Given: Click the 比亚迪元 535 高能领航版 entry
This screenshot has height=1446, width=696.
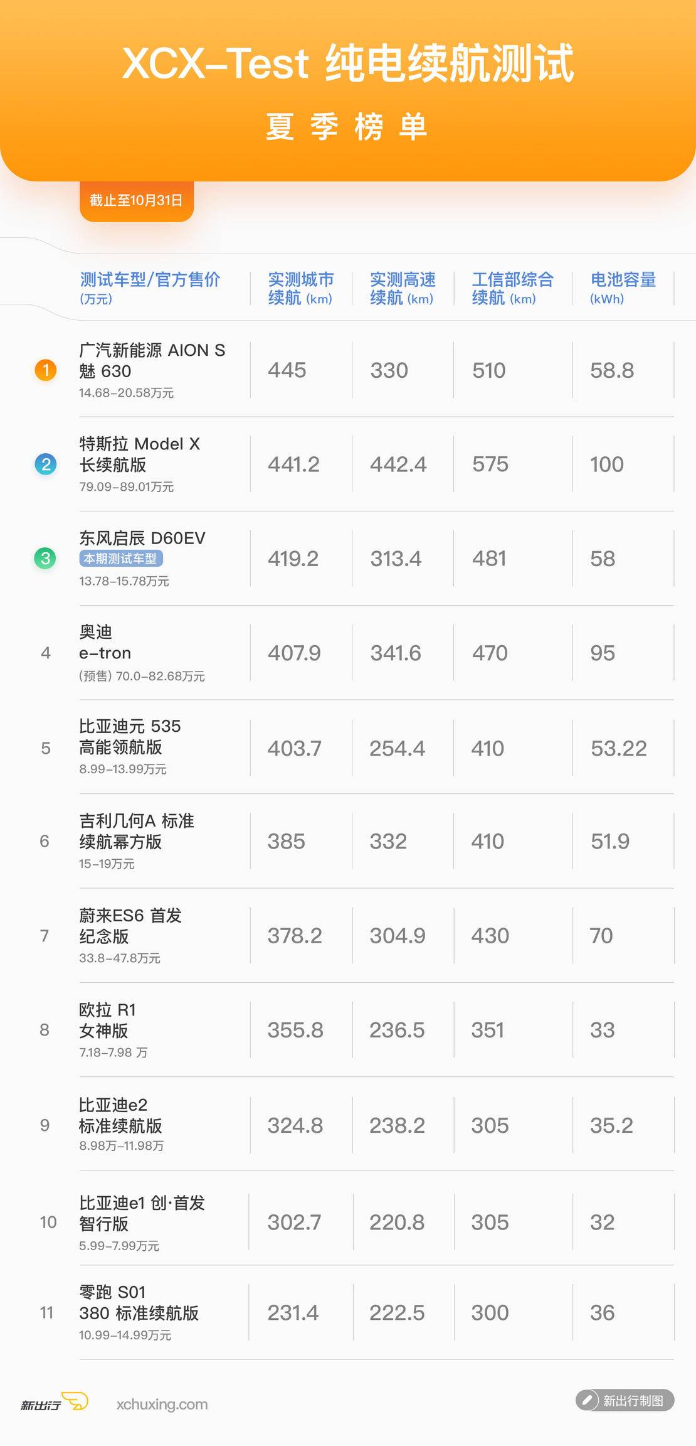Looking at the screenshot, I should (130, 737).
